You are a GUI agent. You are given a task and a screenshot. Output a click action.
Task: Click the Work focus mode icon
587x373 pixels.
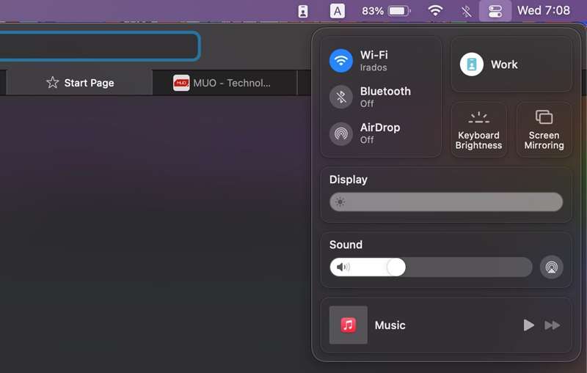click(472, 64)
